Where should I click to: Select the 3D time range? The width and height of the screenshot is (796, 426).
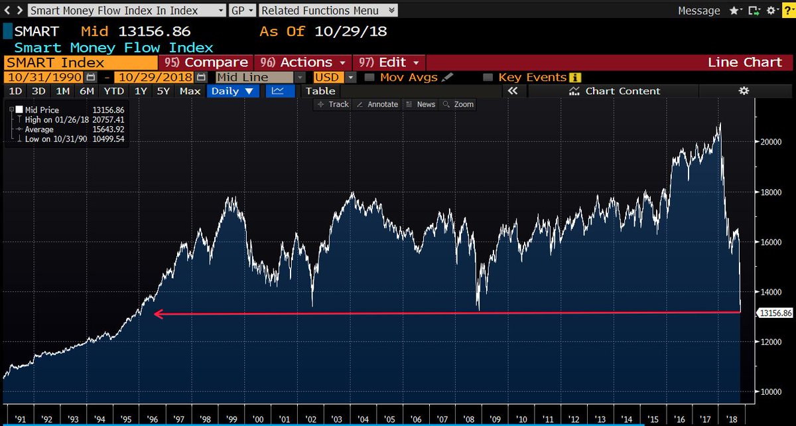[38, 91]
